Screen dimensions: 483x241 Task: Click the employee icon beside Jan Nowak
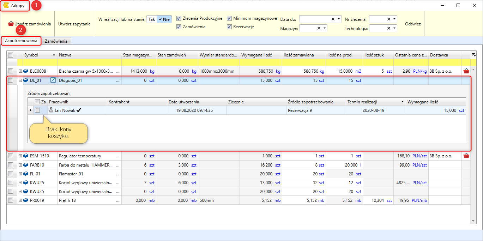tap(51, 110)
